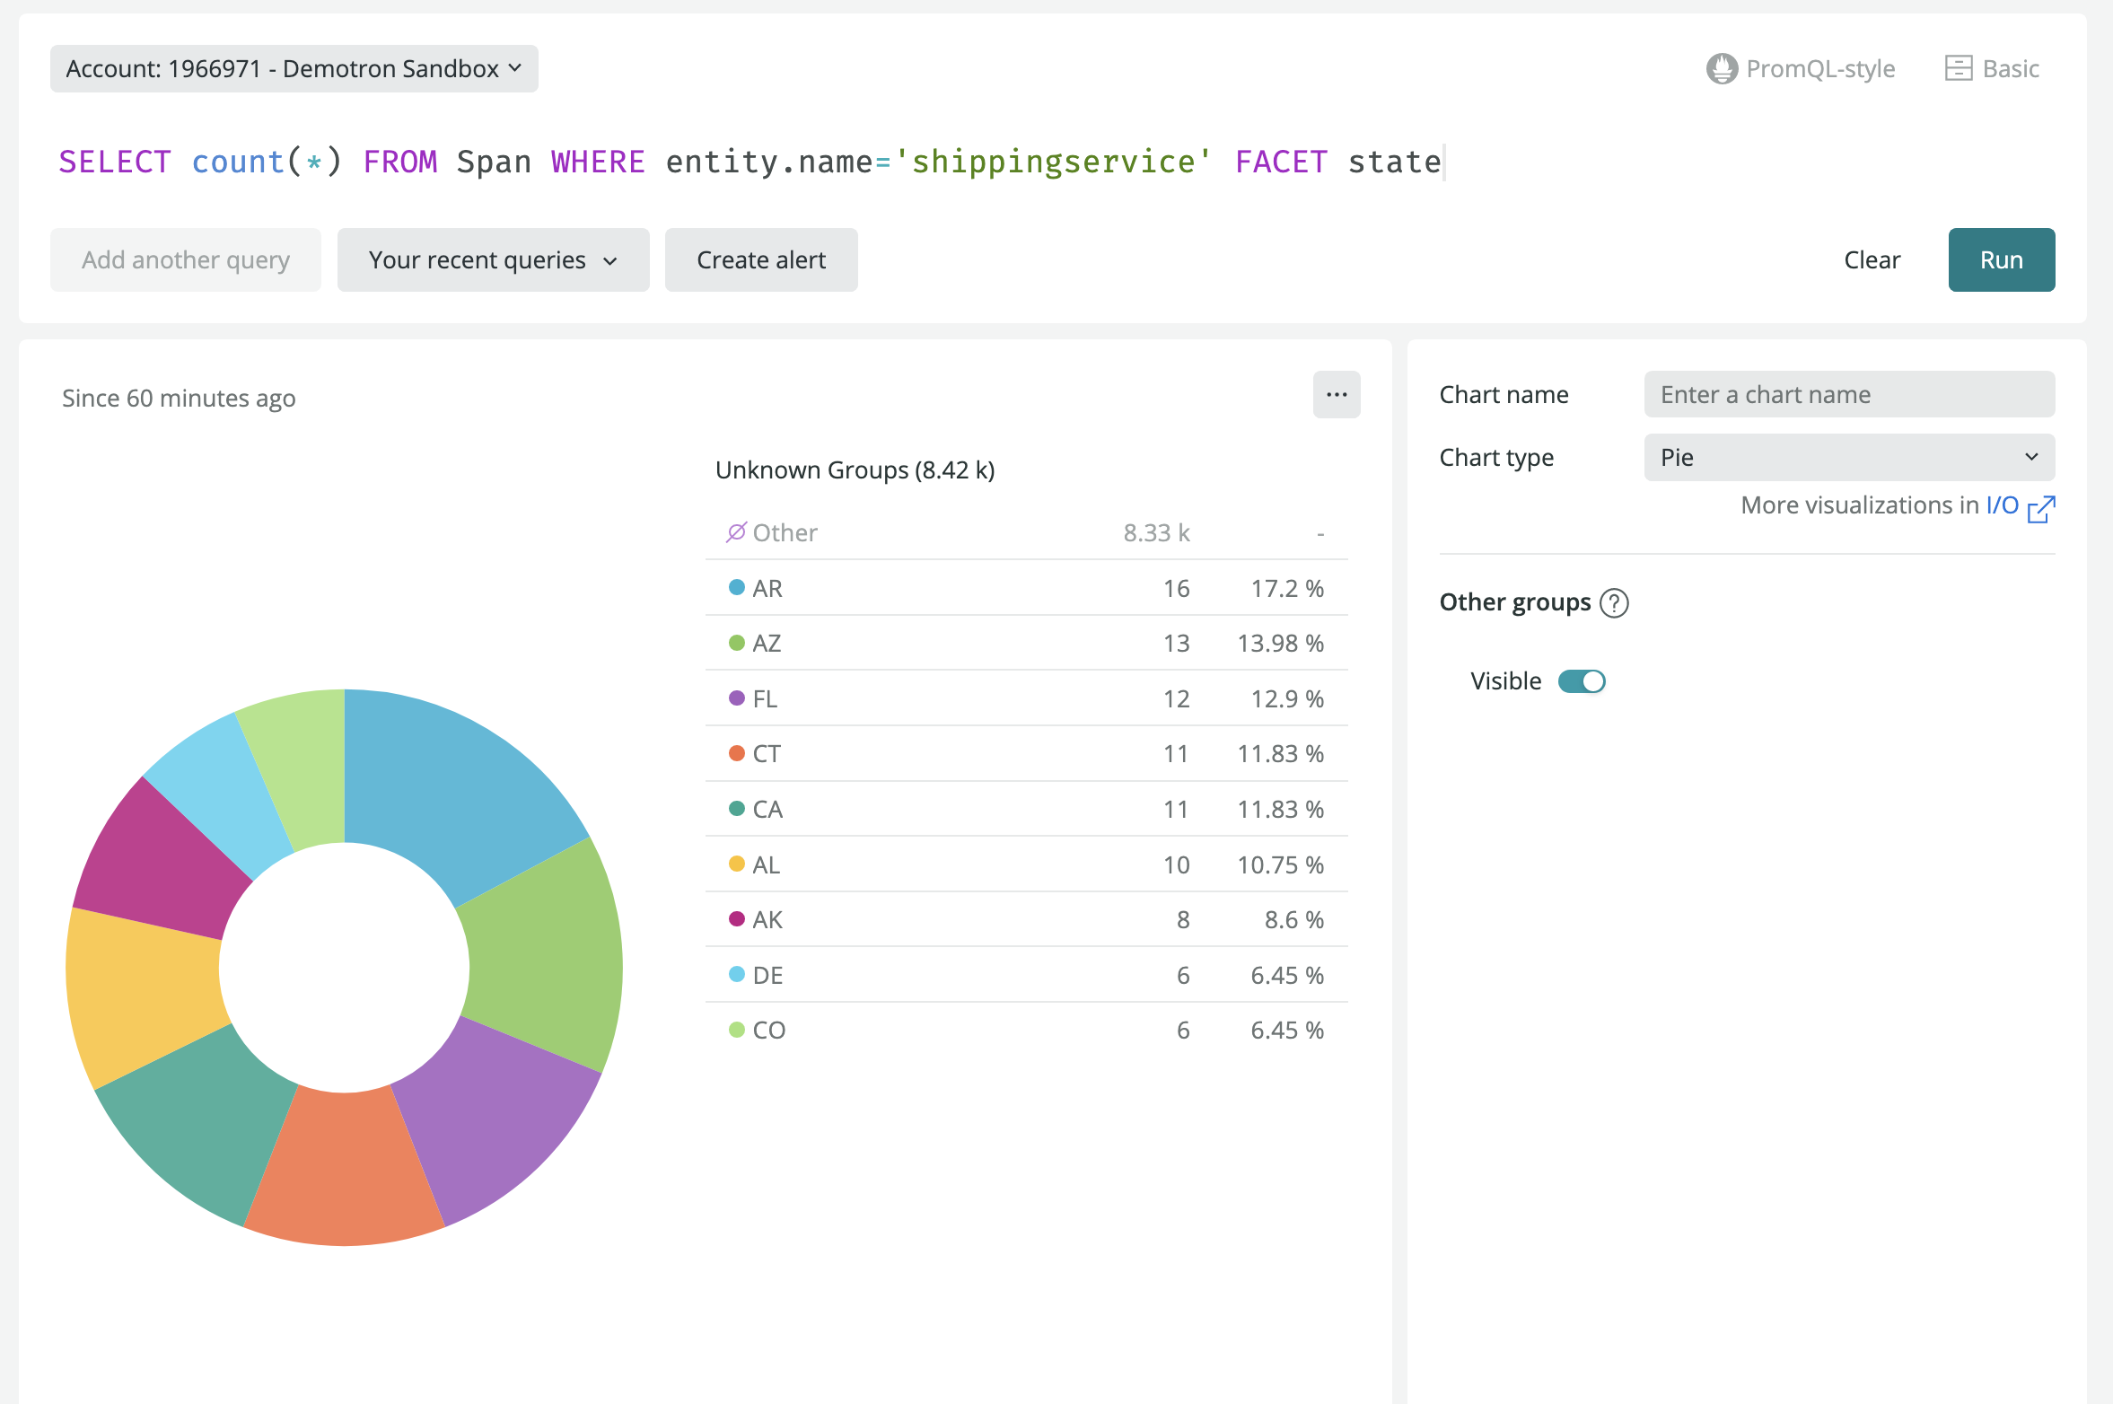Click the AR legend color dot
Viewport: 2113px width, 1404px height.
736,587
